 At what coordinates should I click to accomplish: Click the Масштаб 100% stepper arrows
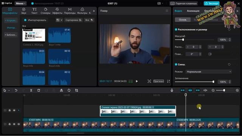(230, 40)
